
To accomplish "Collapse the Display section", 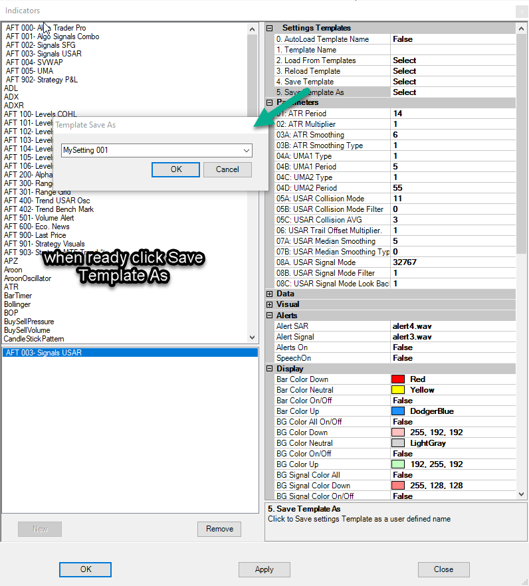I will 270,369.
